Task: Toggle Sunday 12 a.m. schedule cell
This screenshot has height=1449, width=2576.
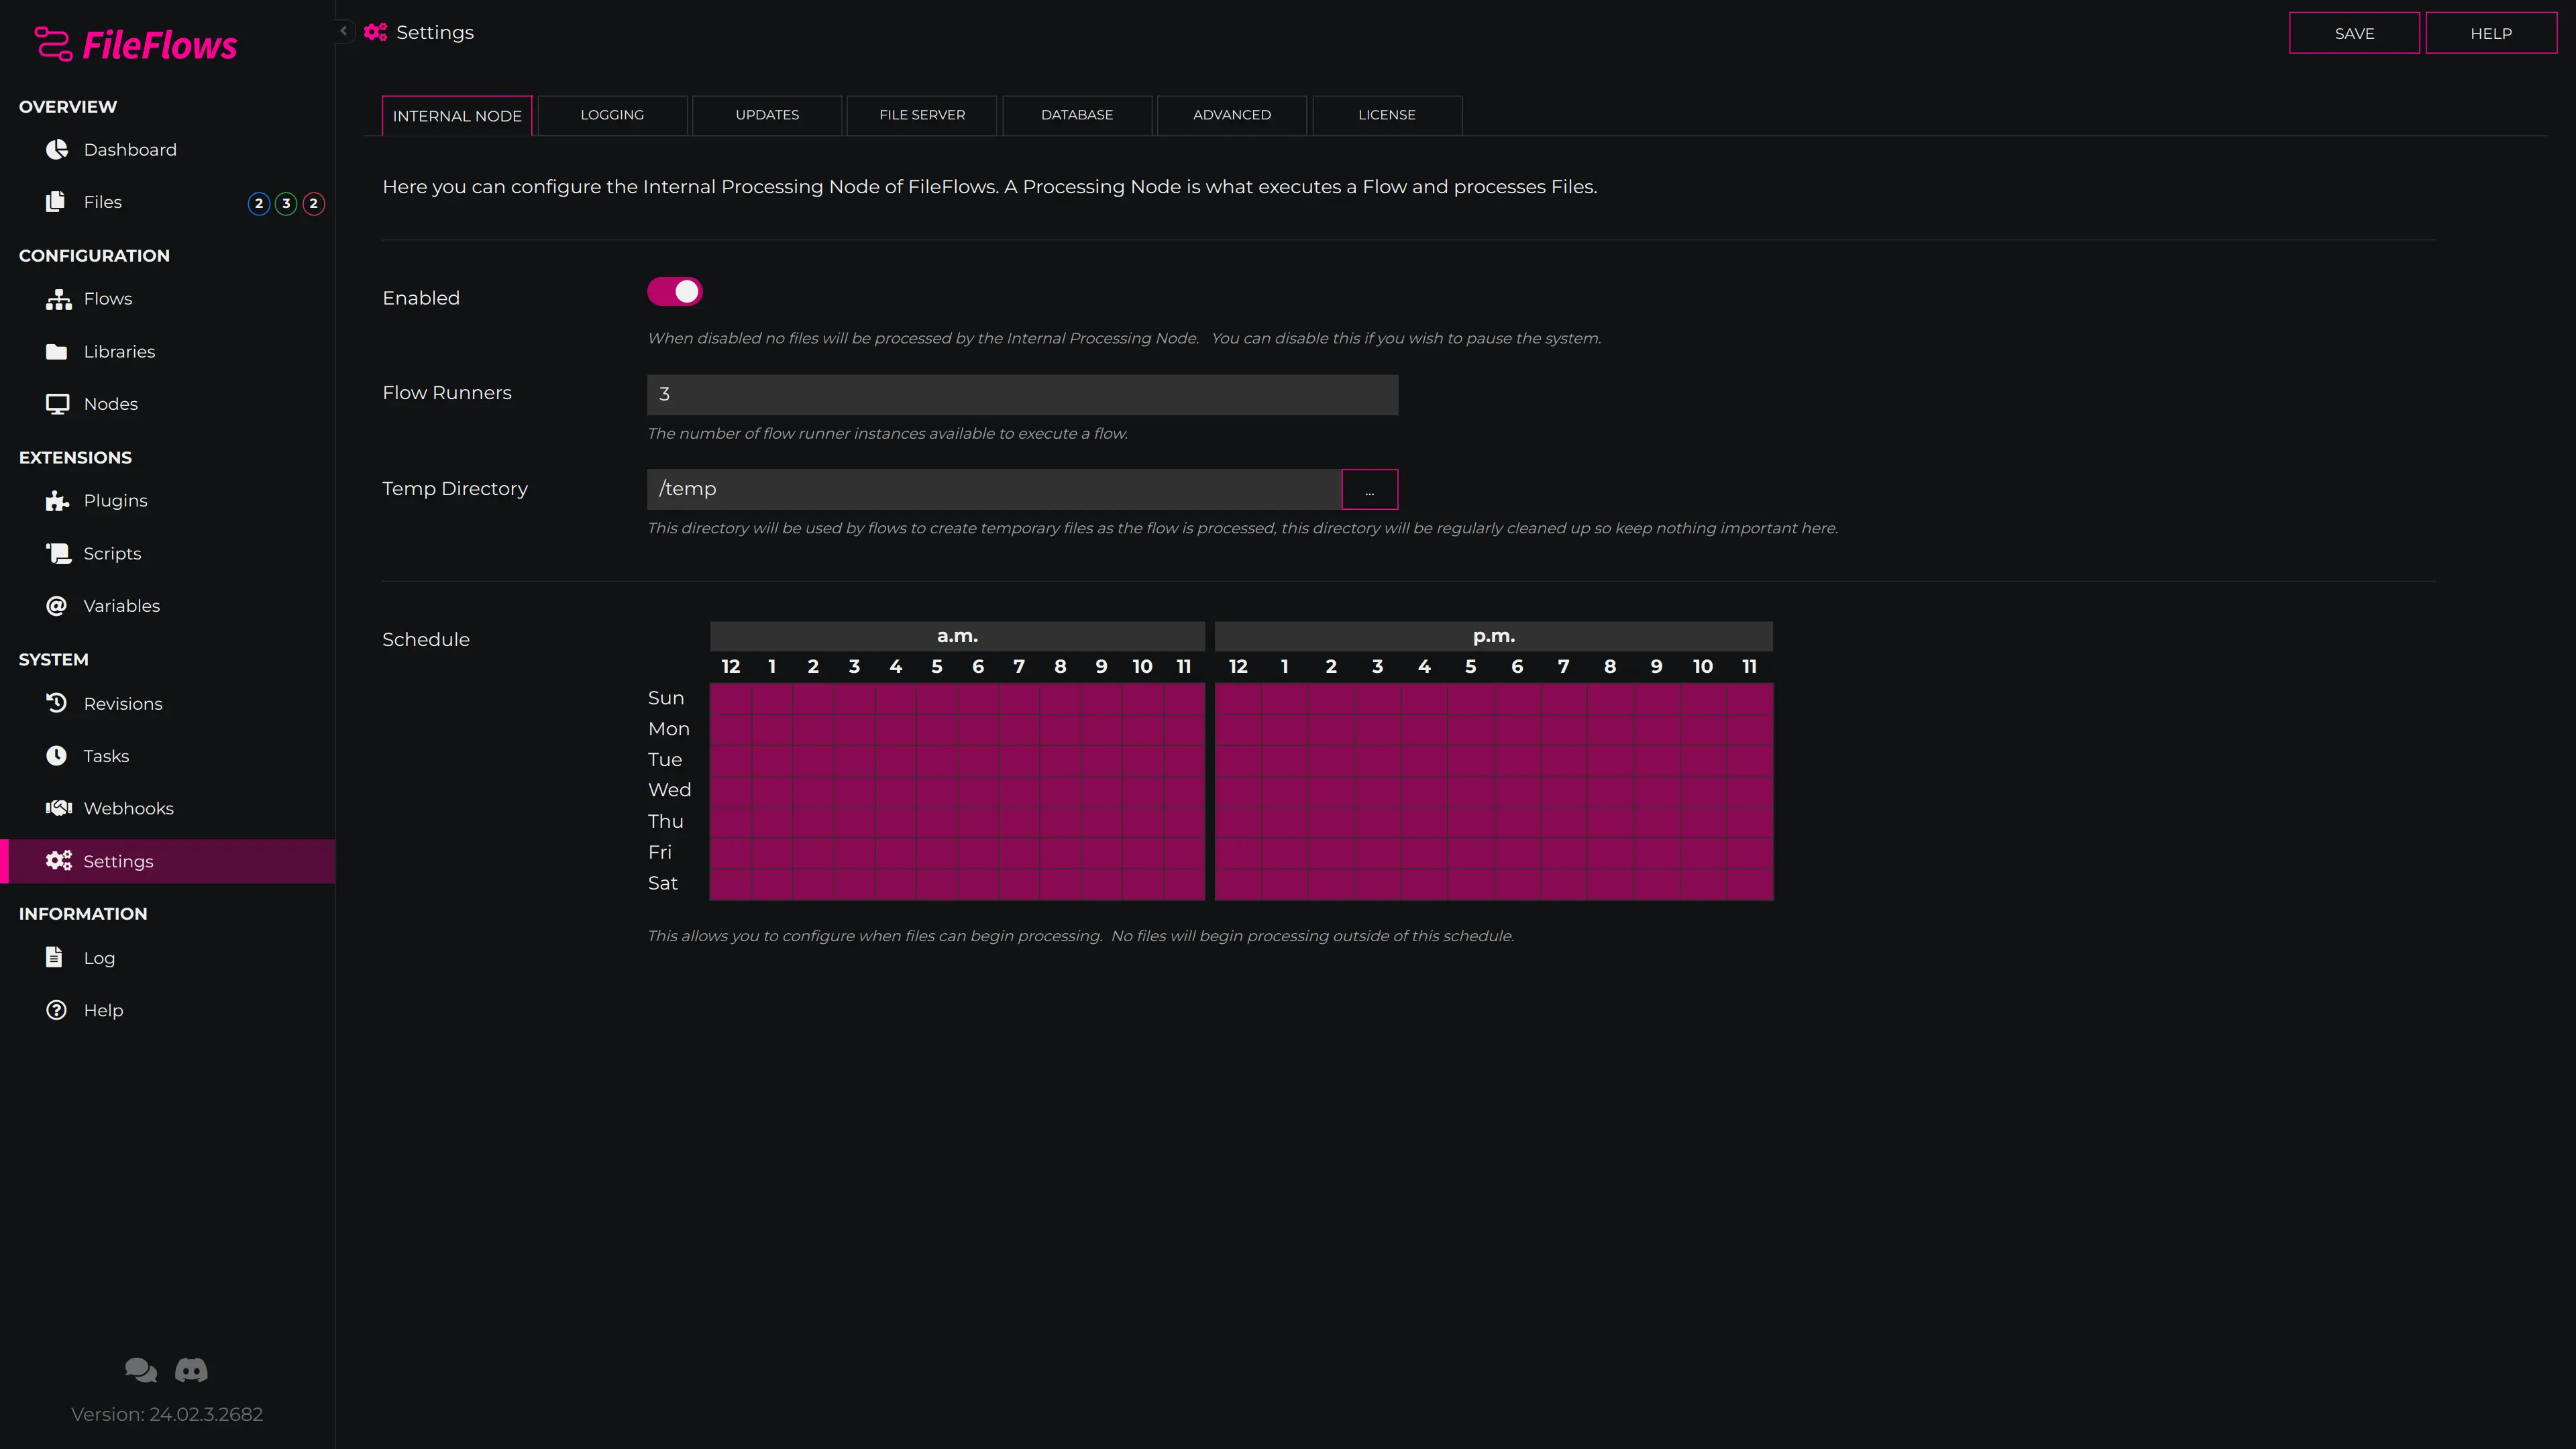Action: (730, 698)
